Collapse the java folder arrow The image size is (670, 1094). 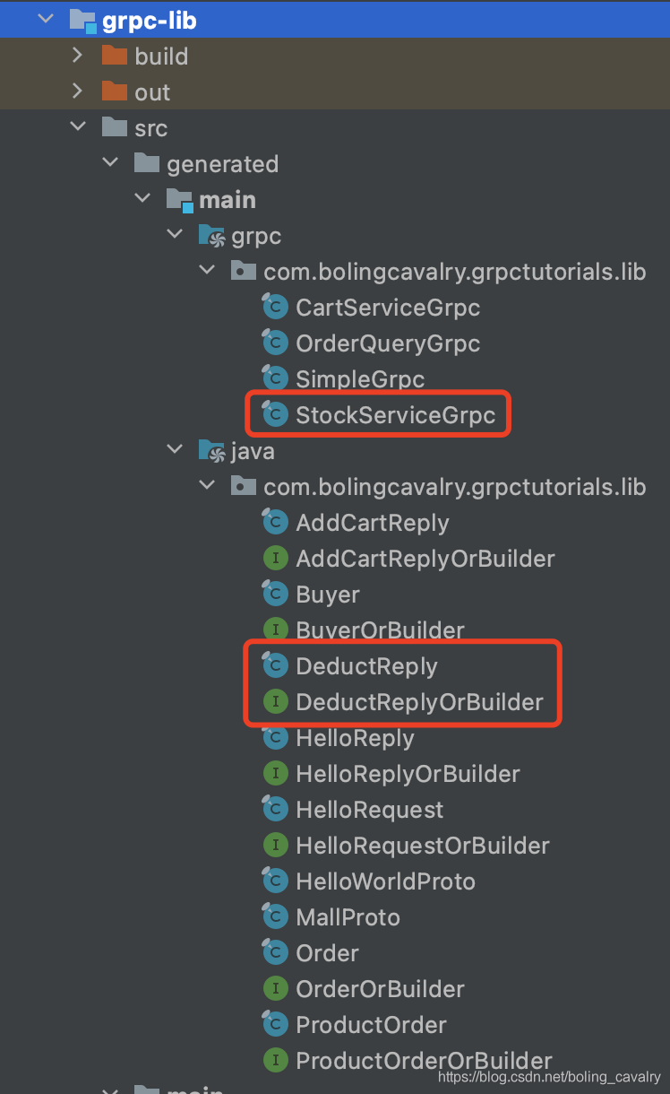click(175, 450)
